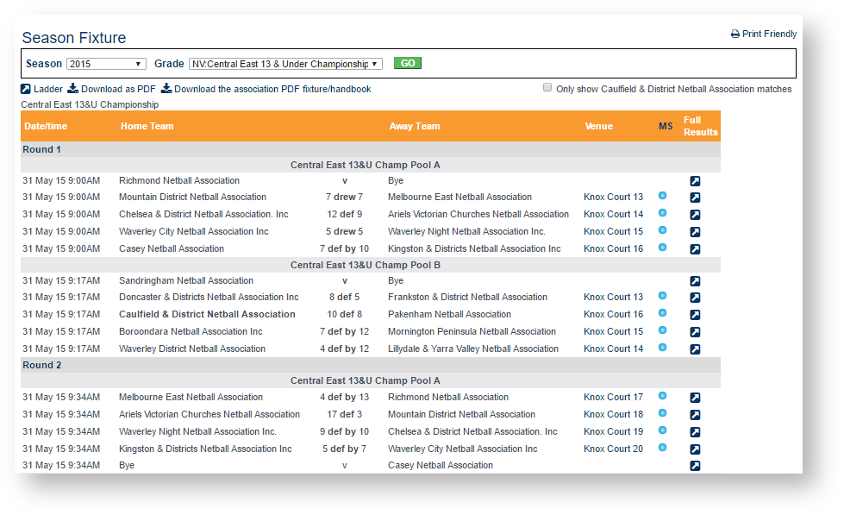This screenshot has width=844, height=515.
Task: Click the Ladder link text
Action: tap(48, 89)
